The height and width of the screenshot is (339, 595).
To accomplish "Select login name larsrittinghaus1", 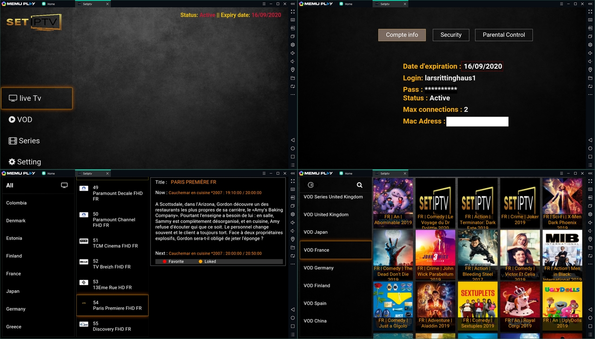I will 450,78.
